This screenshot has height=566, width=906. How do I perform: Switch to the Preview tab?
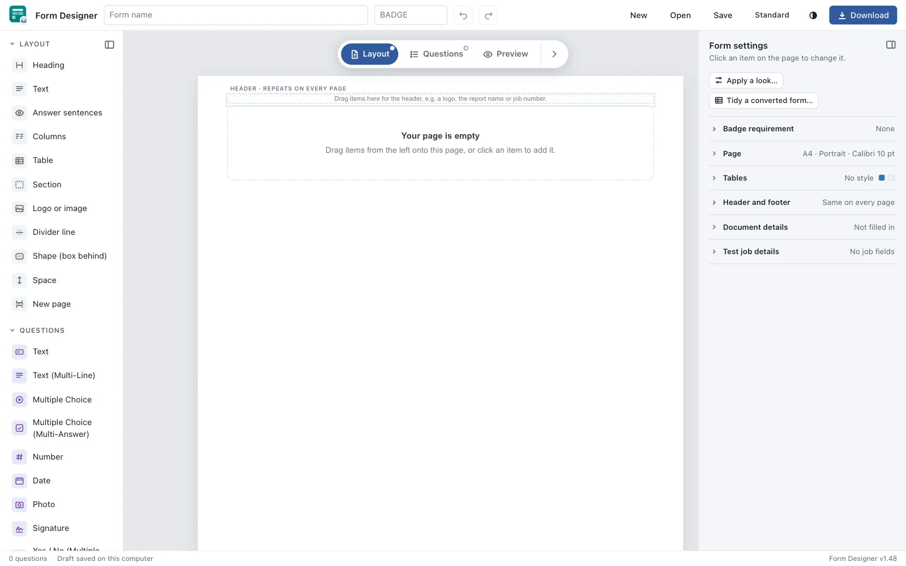[x=506, y=54]
